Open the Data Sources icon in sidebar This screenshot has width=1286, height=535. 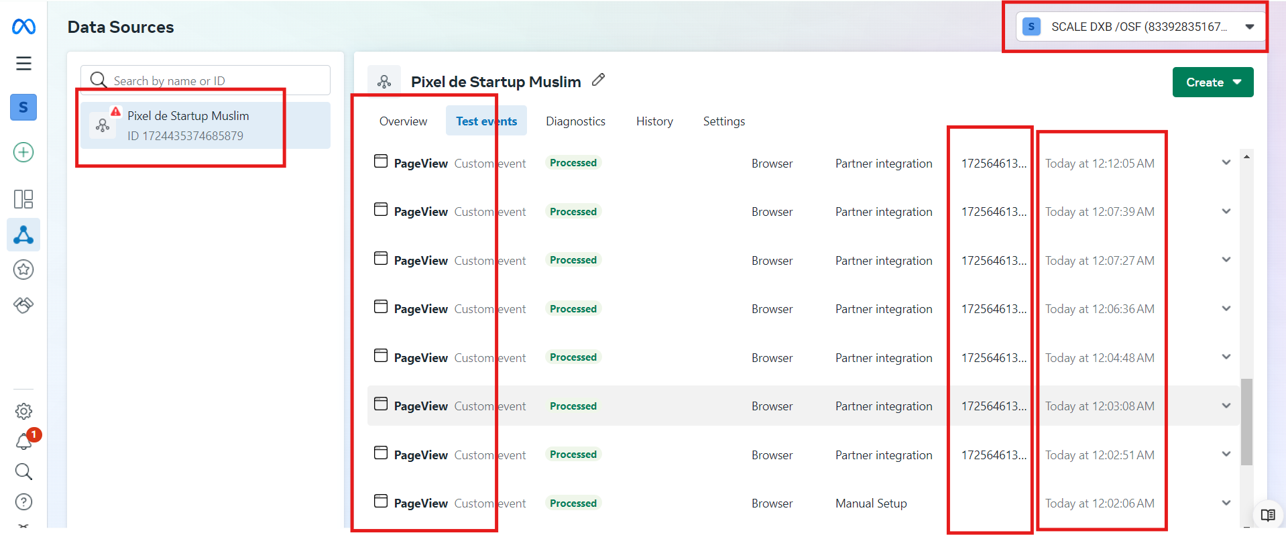pyautogui.click(x=23, y=235)
